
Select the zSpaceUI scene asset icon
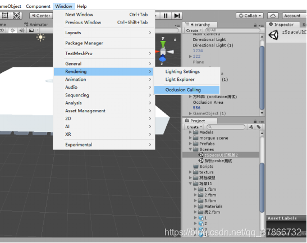point(201,155)
